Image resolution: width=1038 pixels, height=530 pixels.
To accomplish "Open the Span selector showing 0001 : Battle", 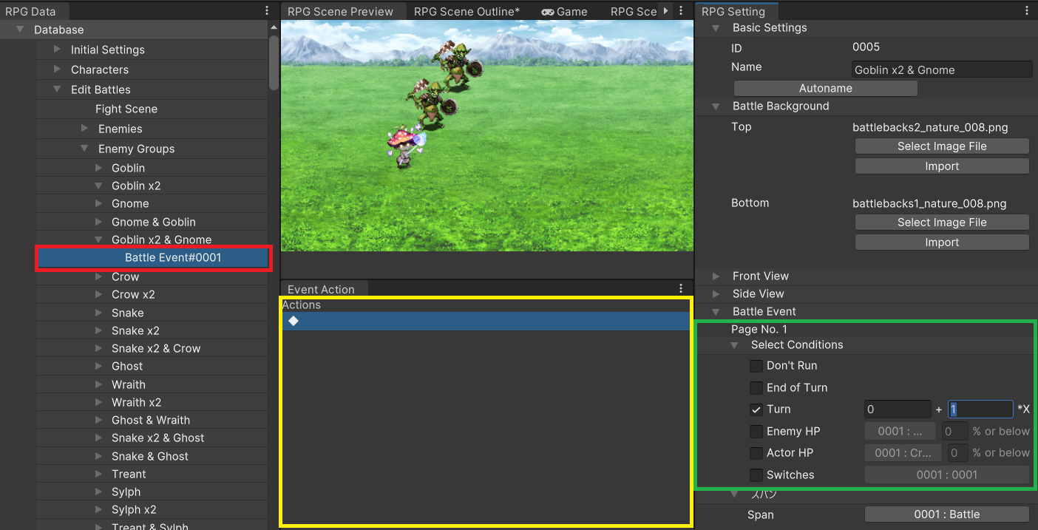I will (947, 514).
